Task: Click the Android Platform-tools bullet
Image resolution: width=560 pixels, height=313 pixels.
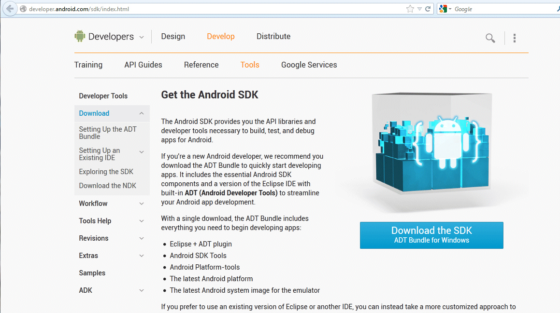Action: [205, 267]
